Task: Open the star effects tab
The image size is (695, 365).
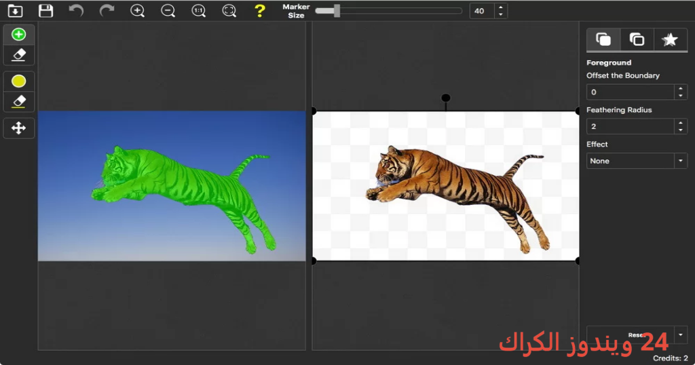Action: 670,39
